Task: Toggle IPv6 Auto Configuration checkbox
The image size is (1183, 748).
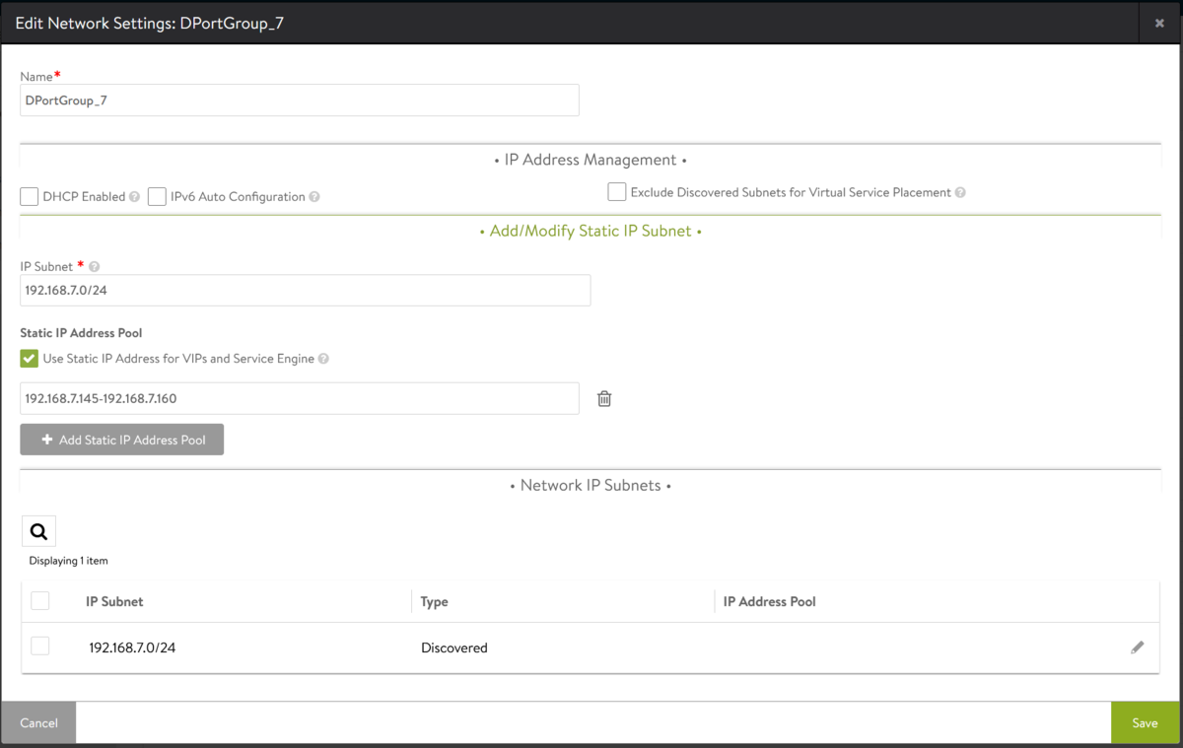Action: click(x=157, y=197)
